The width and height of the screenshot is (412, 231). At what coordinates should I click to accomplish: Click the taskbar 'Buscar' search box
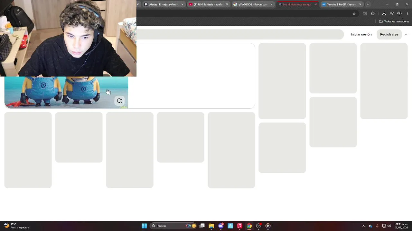[174, 226]
